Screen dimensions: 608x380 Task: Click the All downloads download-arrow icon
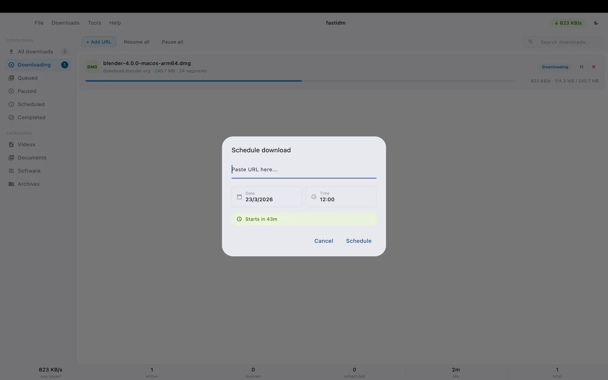(11, 52)
